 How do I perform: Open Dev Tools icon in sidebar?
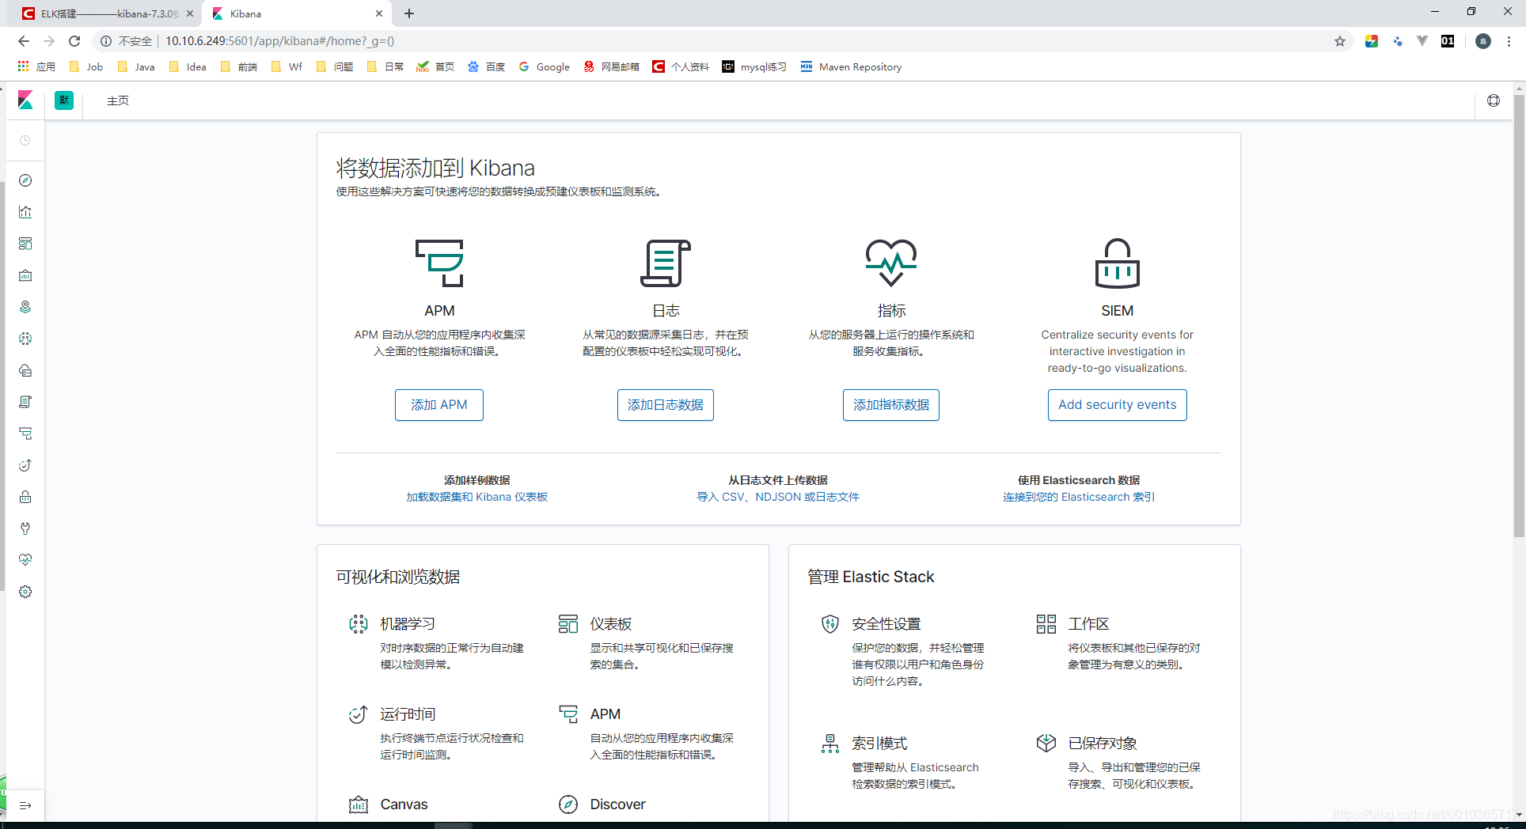(x=25, y=528)
